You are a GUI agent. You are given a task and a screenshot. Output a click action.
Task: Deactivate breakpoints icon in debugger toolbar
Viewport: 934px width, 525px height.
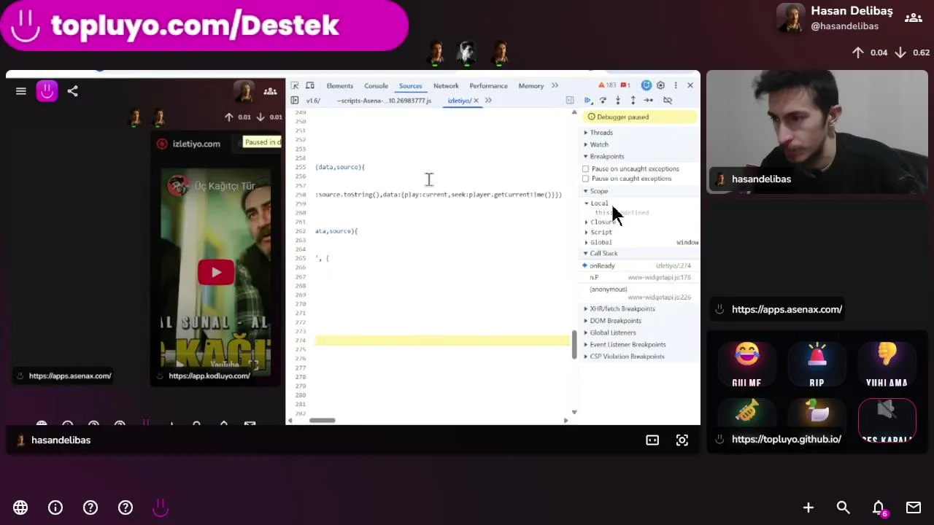click(667, 100)
